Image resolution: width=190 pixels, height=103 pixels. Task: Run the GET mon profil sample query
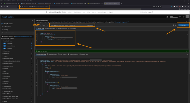(10, 43)
